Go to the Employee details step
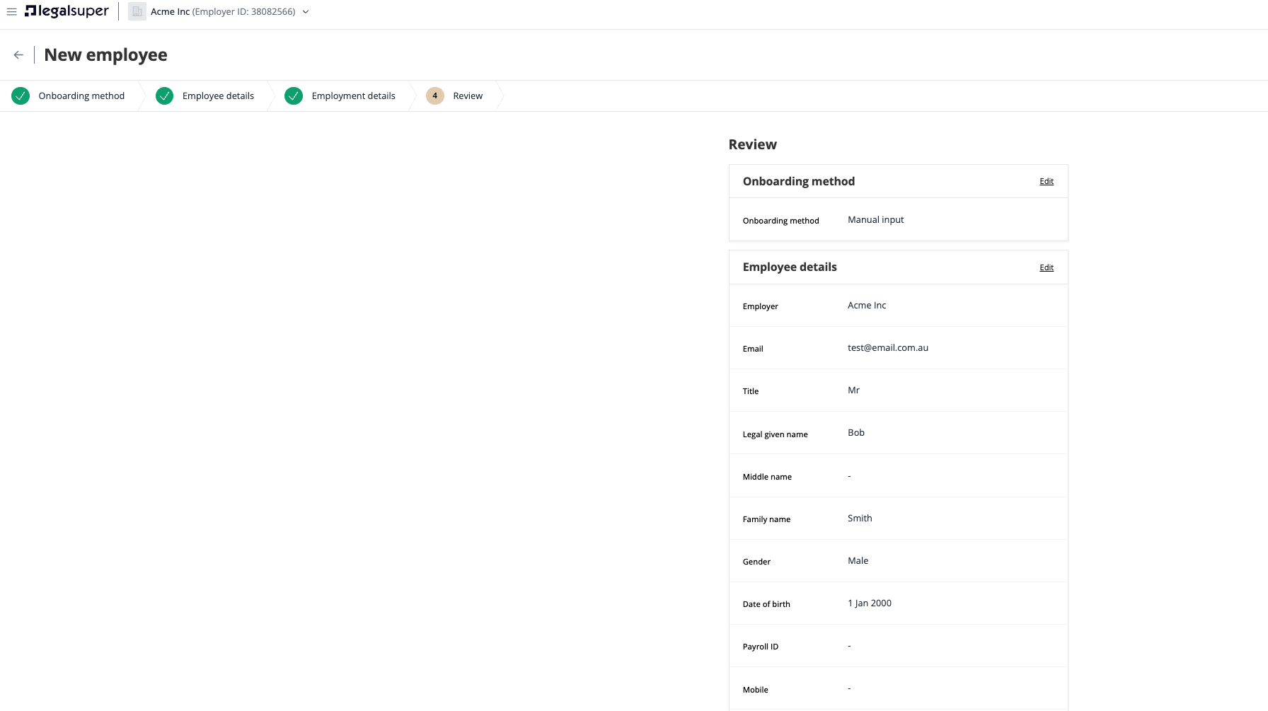 click(218, 96)
